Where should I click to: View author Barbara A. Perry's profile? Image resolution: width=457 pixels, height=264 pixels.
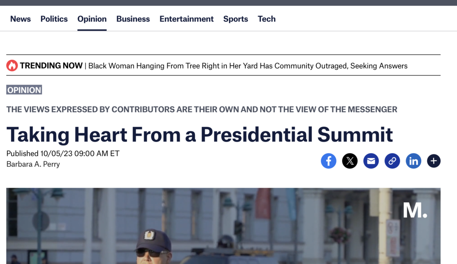(33, 164)
